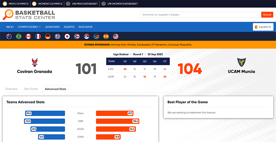The image size is (276, 142).
Task: Click the 104 final score
Action: point(189,69)
